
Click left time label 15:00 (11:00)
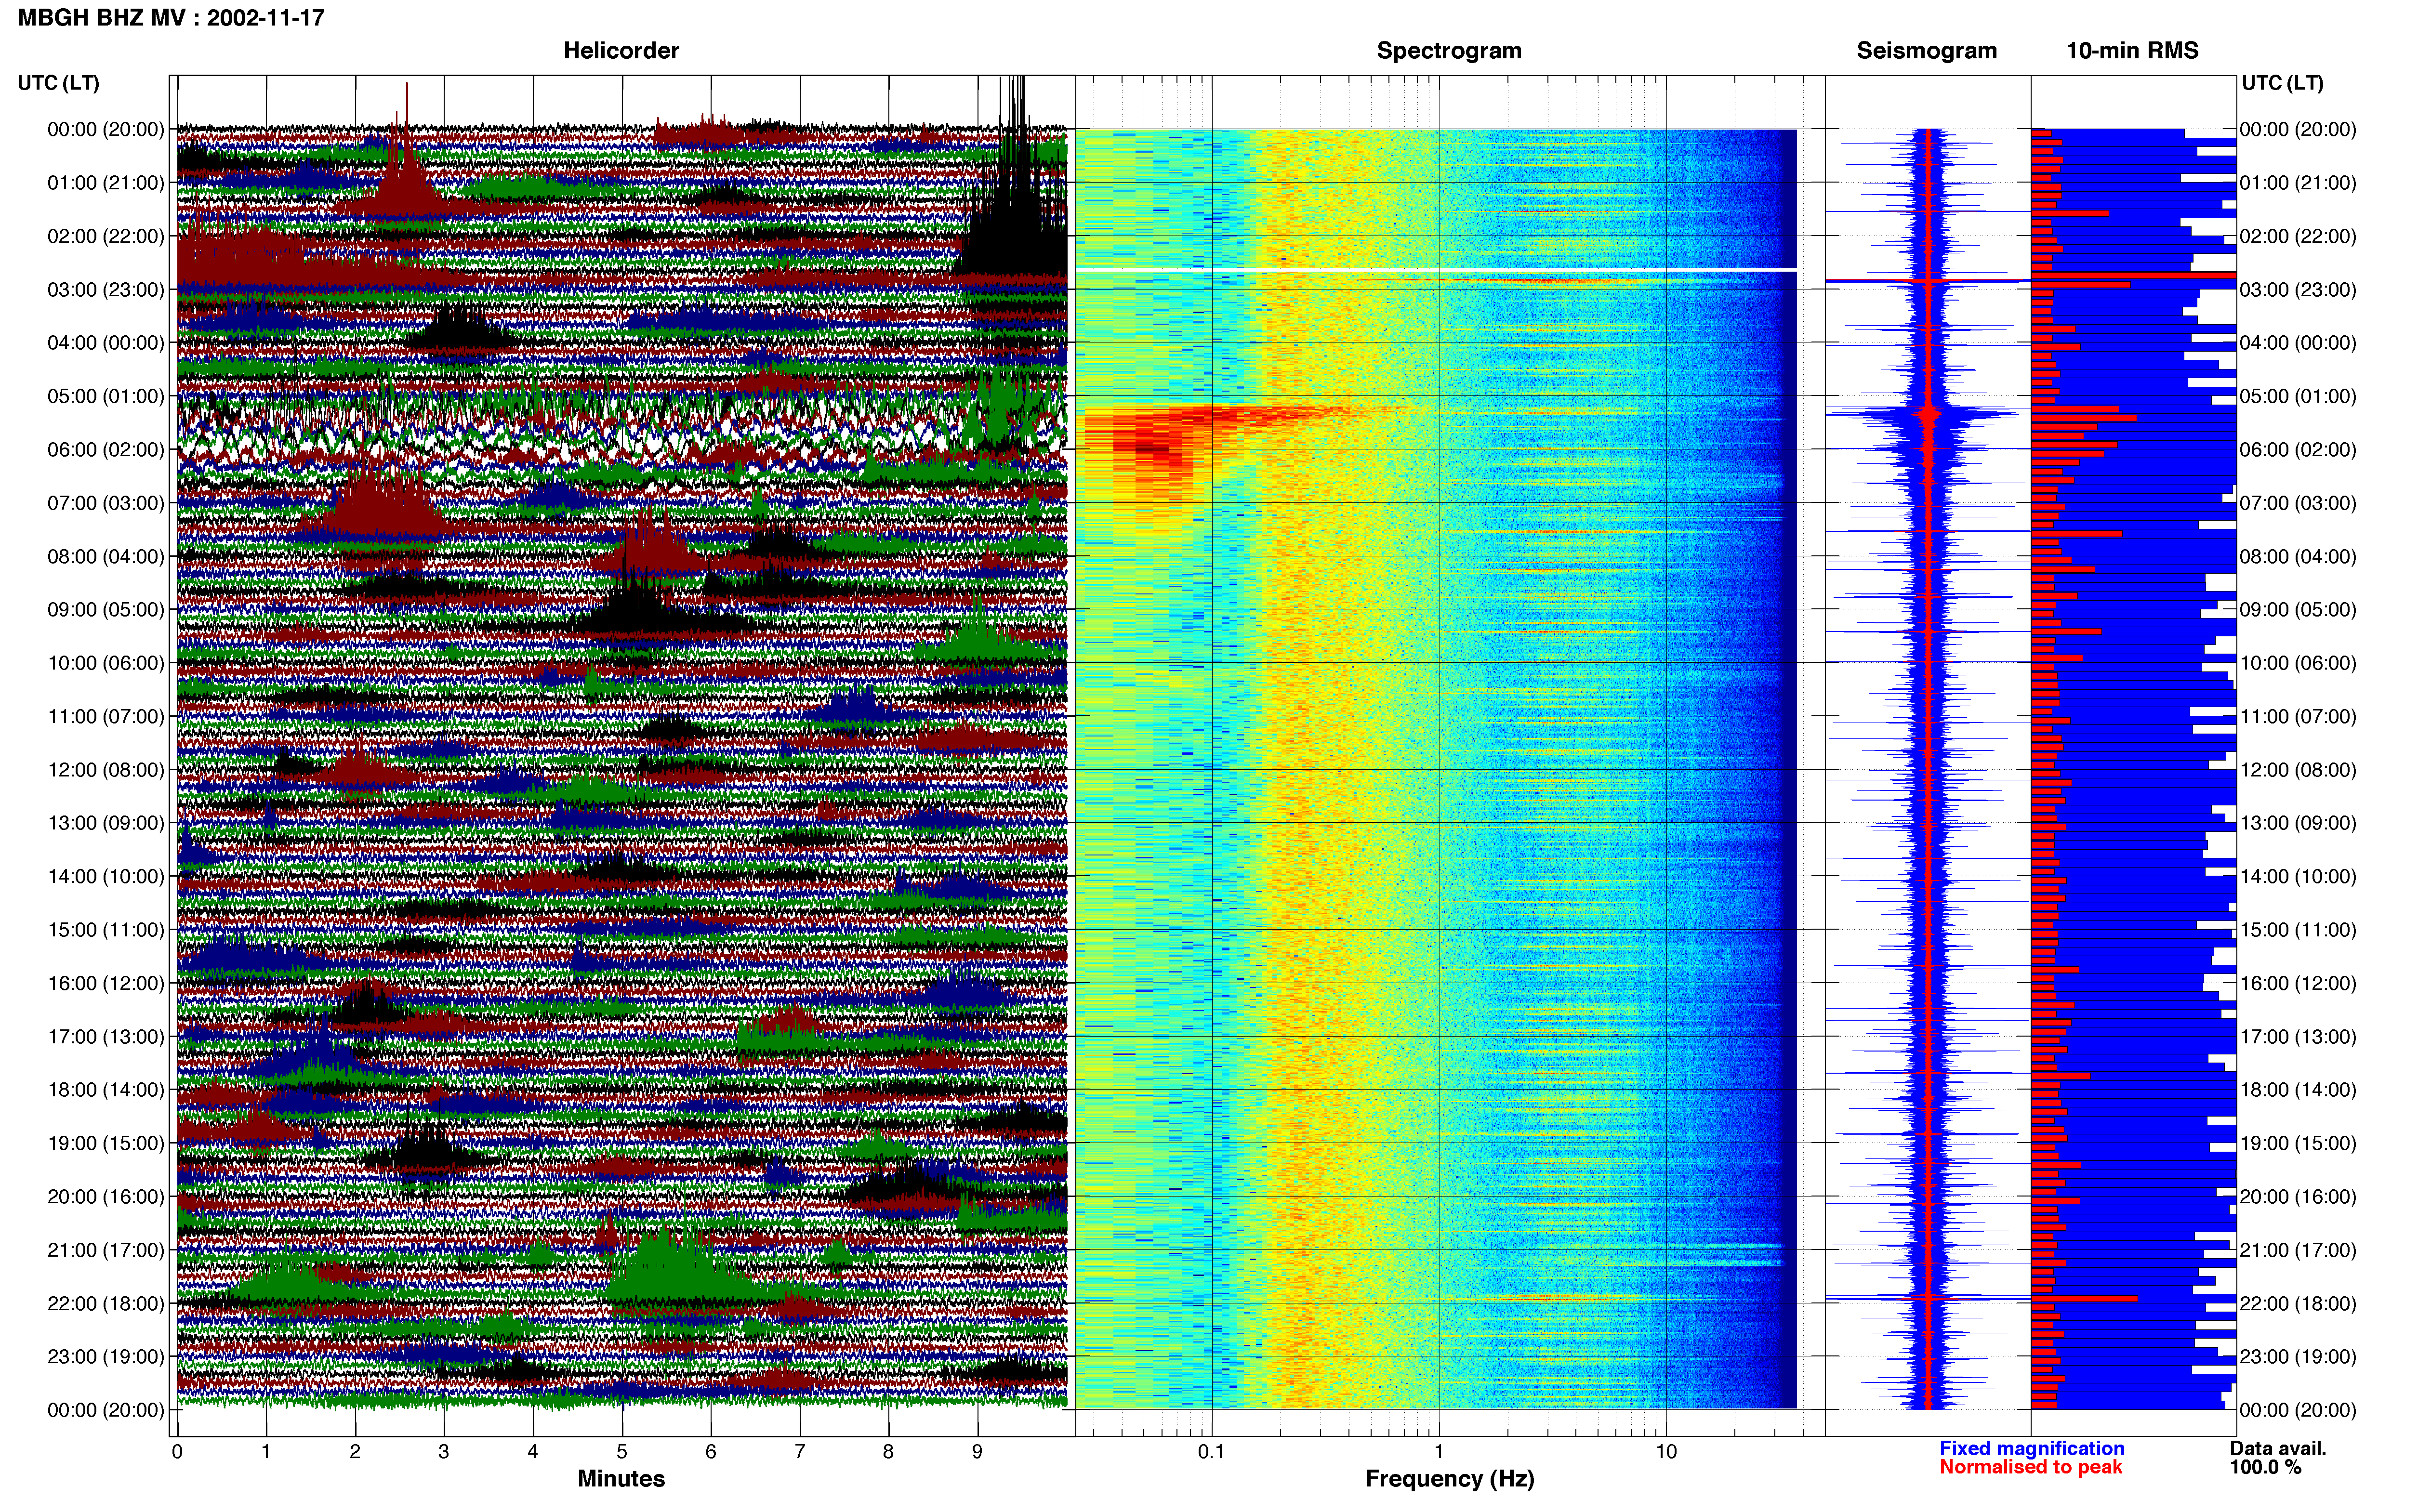tap(106, 929)
